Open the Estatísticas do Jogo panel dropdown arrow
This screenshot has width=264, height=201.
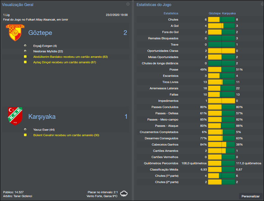pyautogui.click(x=260, y=4)
